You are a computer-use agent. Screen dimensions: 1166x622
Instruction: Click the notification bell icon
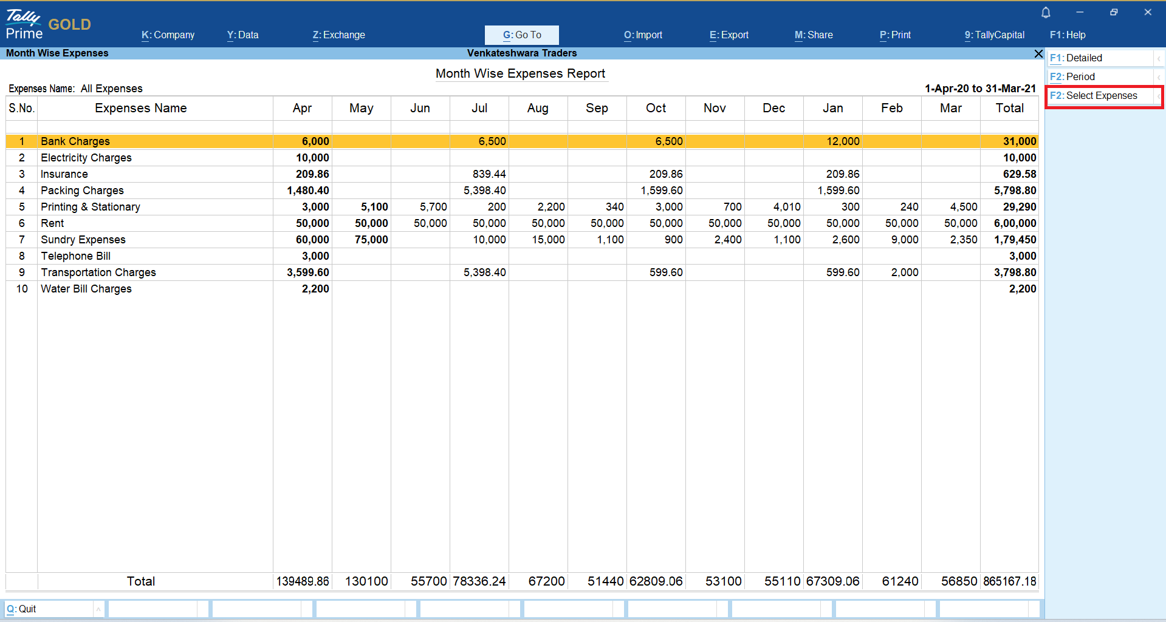(1046, 12)
